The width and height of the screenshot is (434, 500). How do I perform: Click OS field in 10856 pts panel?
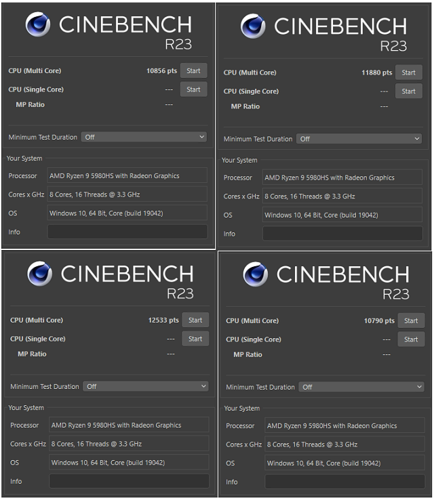pyautogui.click(x=127, y=213)
